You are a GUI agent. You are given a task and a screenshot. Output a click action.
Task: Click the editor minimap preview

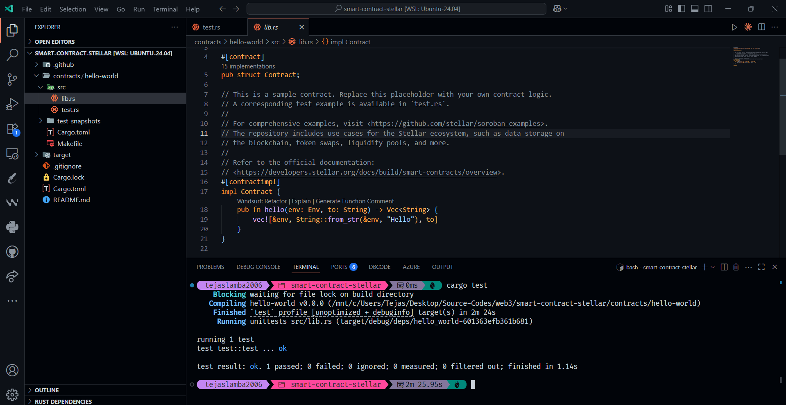tap(752, 56)
